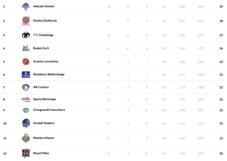
Task: Open the Musel Pikes team page
Action: [41, 153]
